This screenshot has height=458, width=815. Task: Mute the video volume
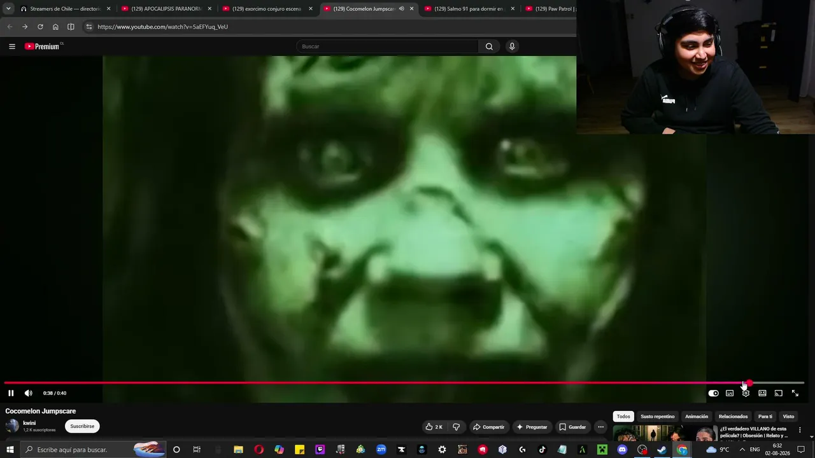[28, 393]
